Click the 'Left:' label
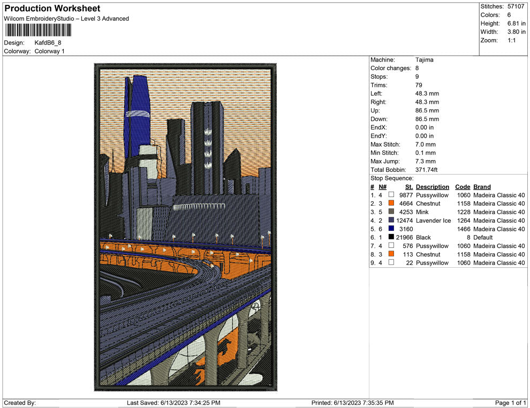This screenshot has height=408, width=530. point(376,93)
